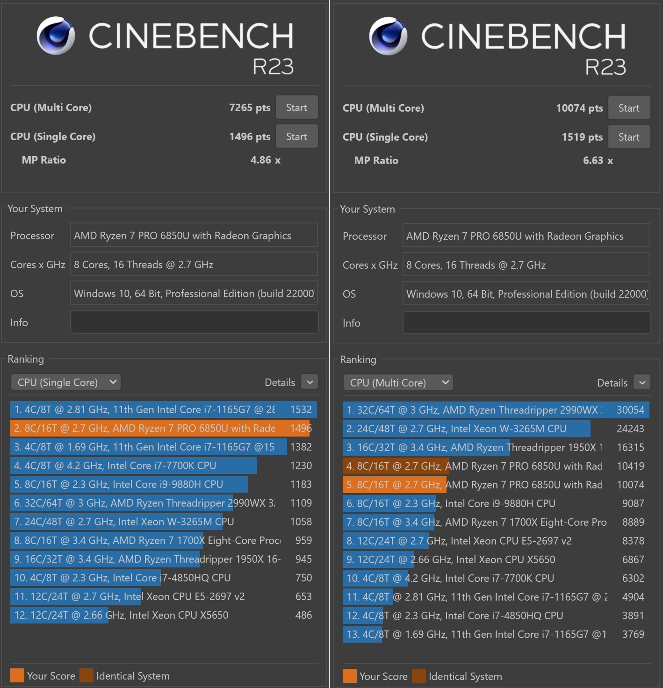The width and height of the screenshot is (663, 688).
Task: Select the Xeon X5650 row scoring 486
Action: pos(164,615)
